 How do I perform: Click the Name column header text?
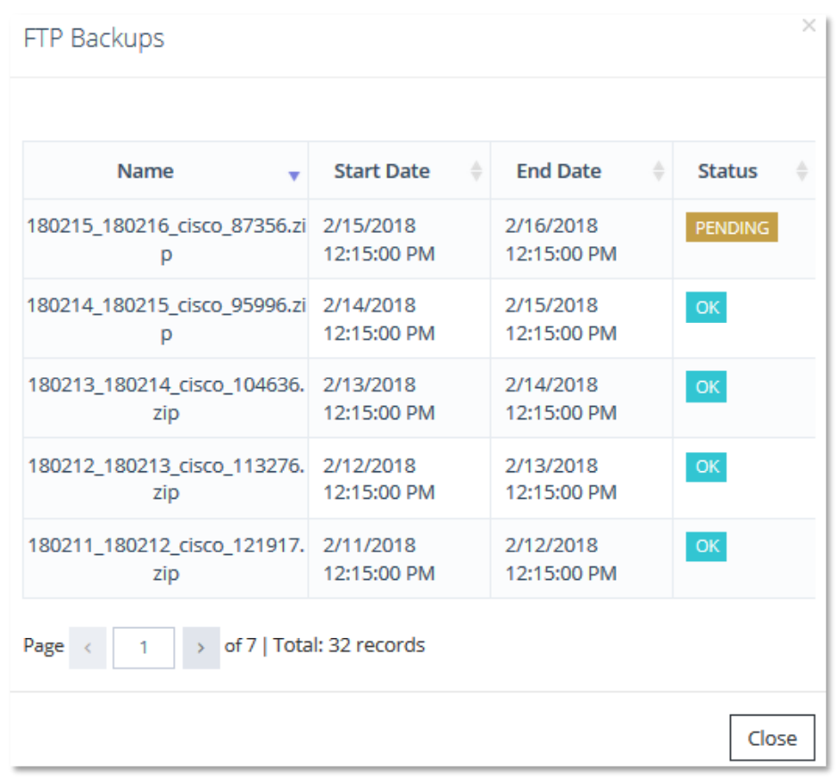tap(145, 171)
